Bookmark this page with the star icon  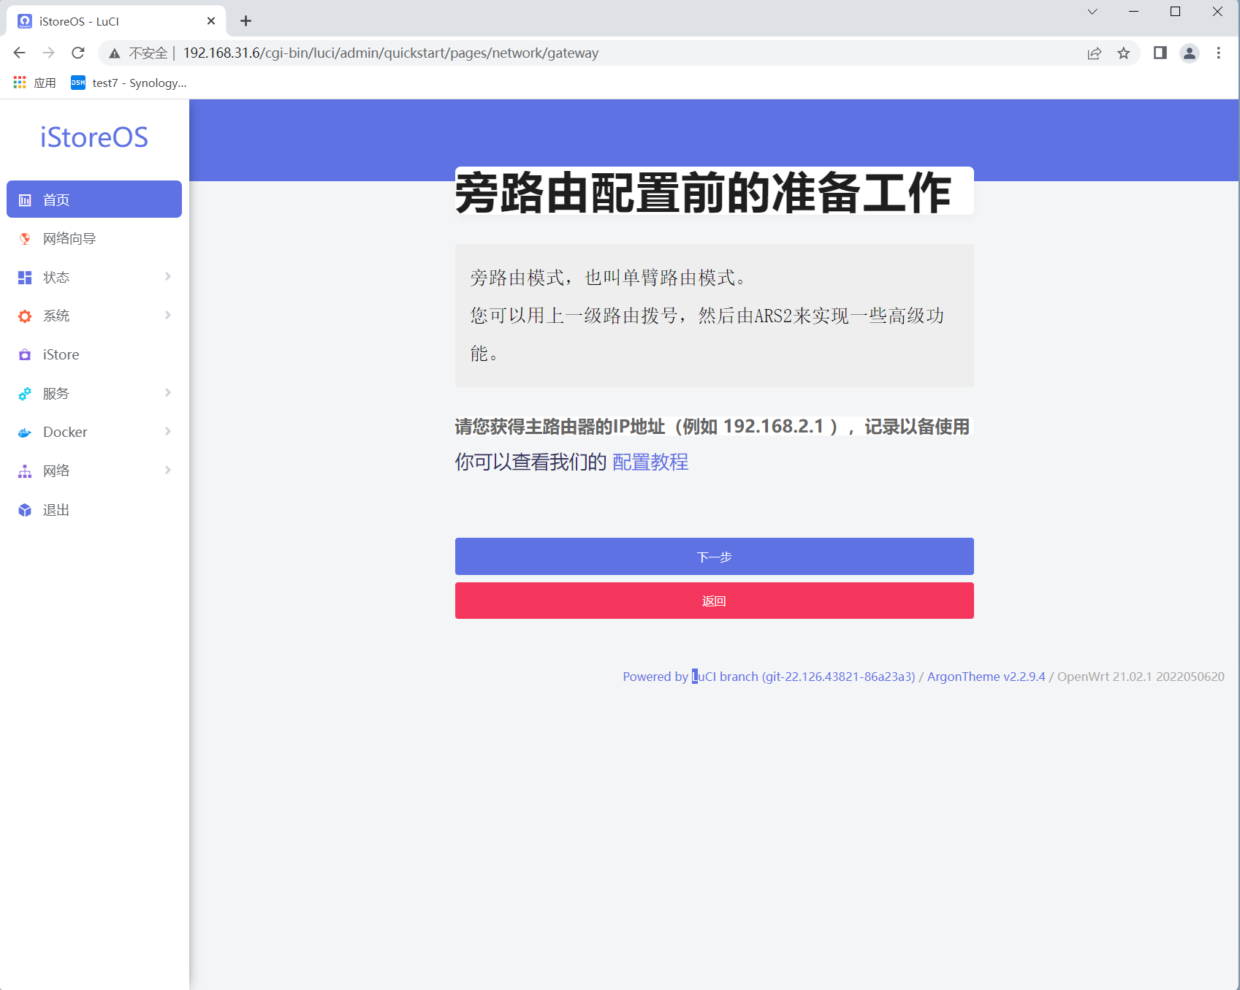(x=1124, y=53)
